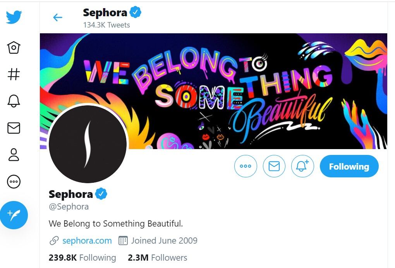395x268 pixels.
Task: Toggle the blue Following button
Action: coord(349,166)
